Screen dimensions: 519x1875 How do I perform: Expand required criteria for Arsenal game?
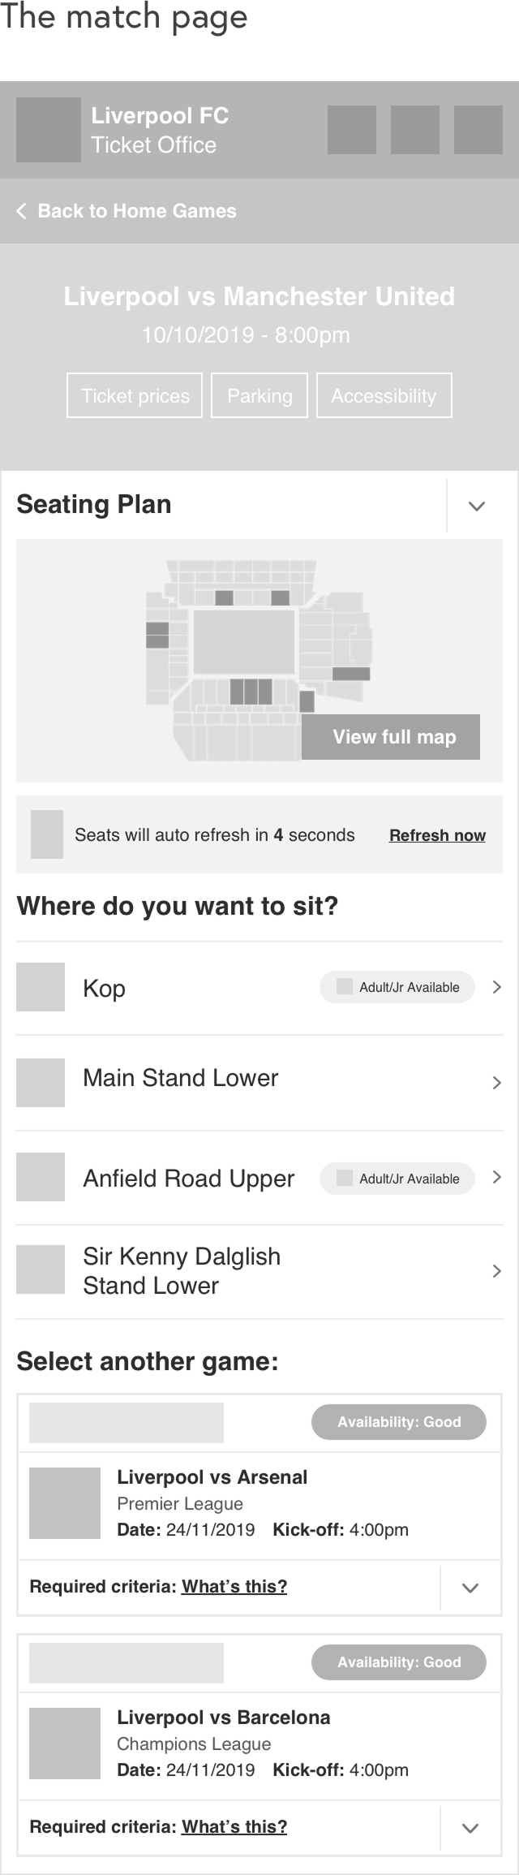click(470, 1588)
